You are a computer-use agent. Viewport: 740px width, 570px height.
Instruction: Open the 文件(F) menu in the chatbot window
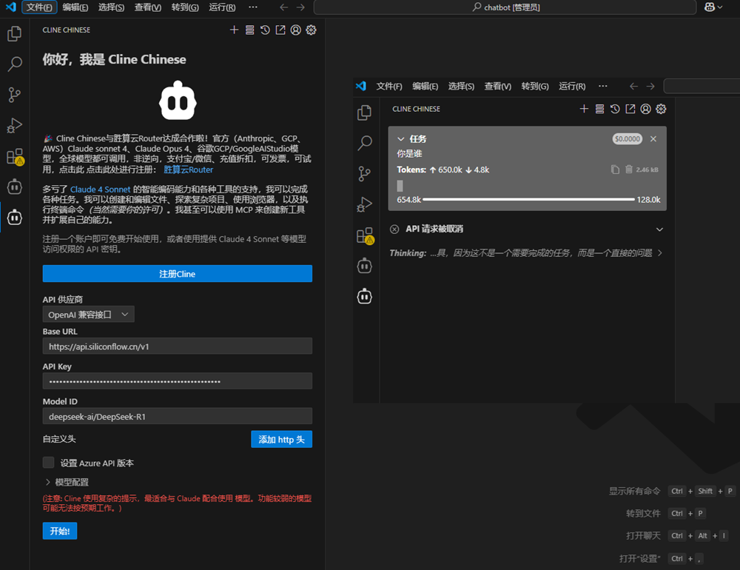click(x=39, y=7)
